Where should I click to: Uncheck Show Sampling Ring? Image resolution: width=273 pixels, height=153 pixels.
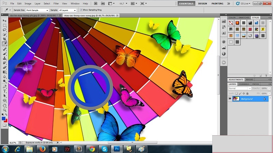[x=81, y=10]
